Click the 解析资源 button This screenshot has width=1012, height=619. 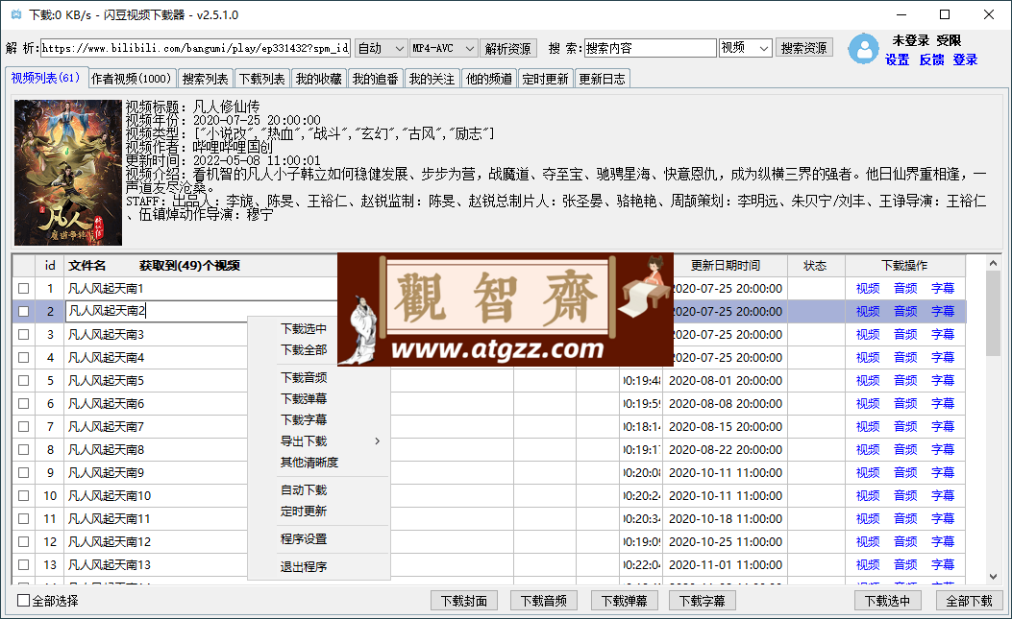coord(508,48)
